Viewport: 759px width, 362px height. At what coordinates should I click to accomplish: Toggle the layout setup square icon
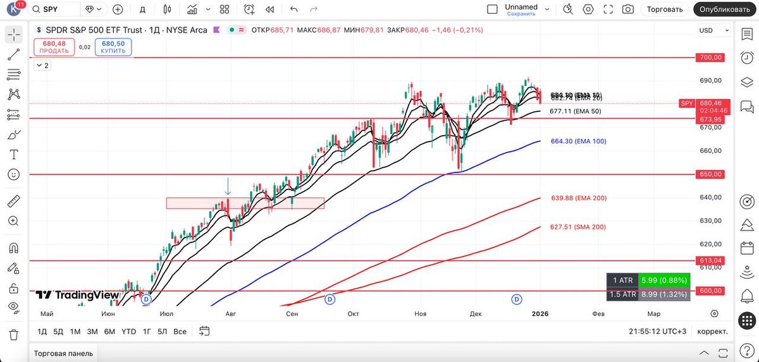(x=493, y=9)
